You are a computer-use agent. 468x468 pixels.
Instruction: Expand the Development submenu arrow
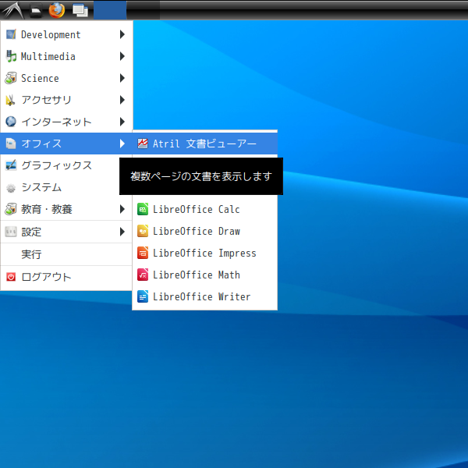[122, 34]
